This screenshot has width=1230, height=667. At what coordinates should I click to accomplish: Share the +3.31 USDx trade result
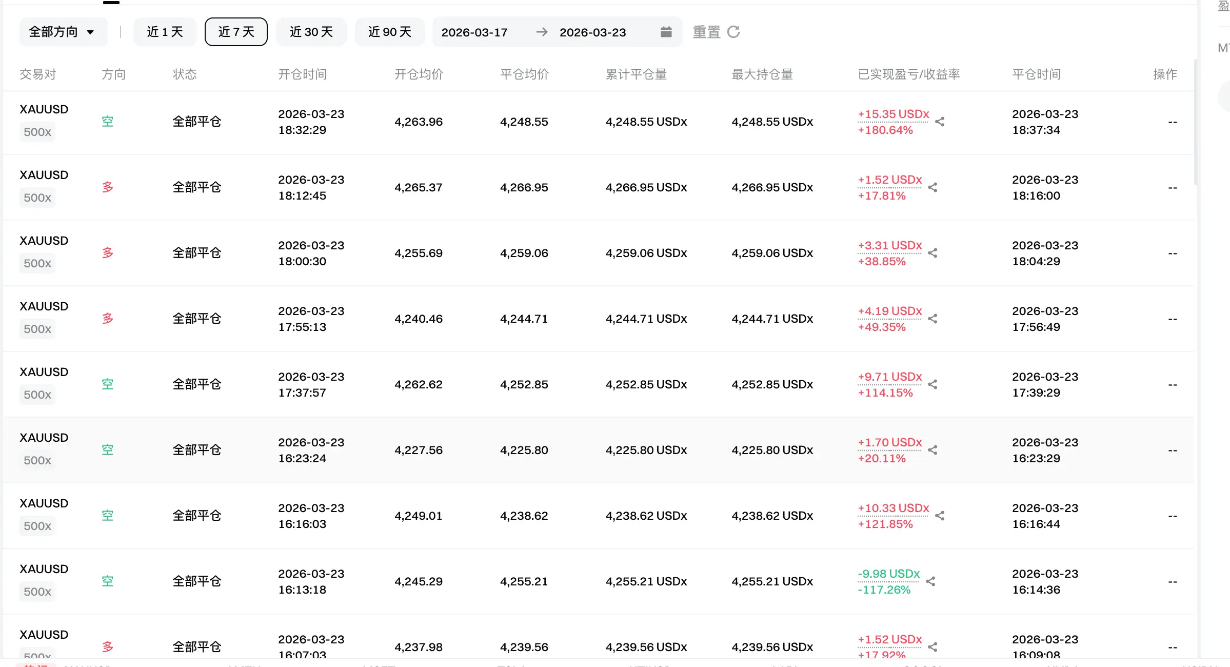pos(933,253)
